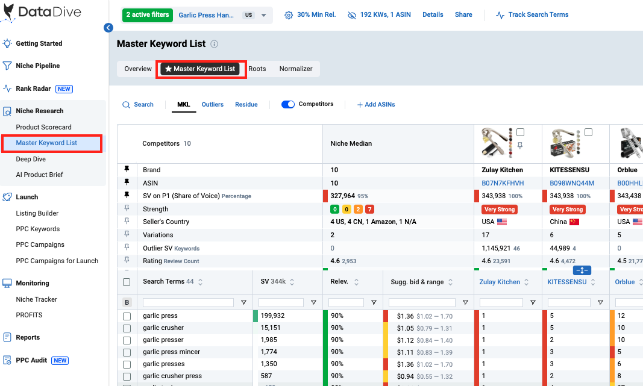The image size is (643, 386).
Task: Click the Track Search Terms pulse icon
Action: (500, 15)
